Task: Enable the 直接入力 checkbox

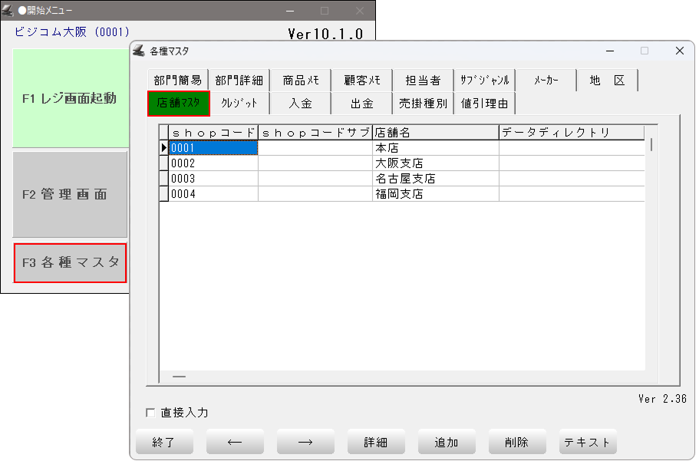Action: tap(150, 413)
